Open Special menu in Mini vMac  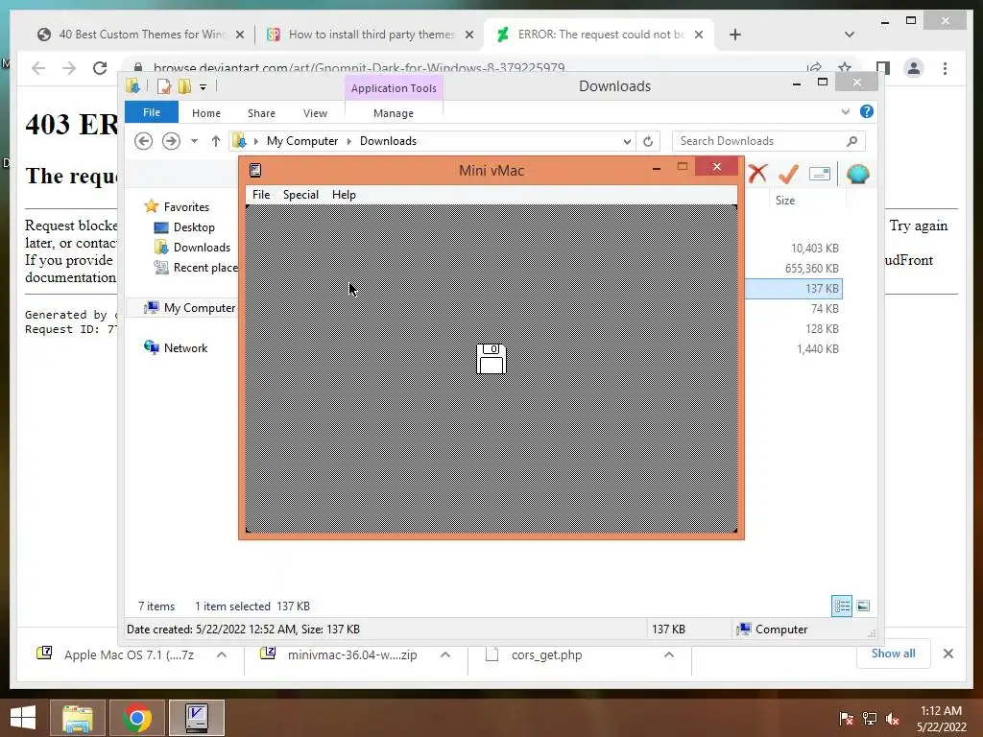coord(300,194)
